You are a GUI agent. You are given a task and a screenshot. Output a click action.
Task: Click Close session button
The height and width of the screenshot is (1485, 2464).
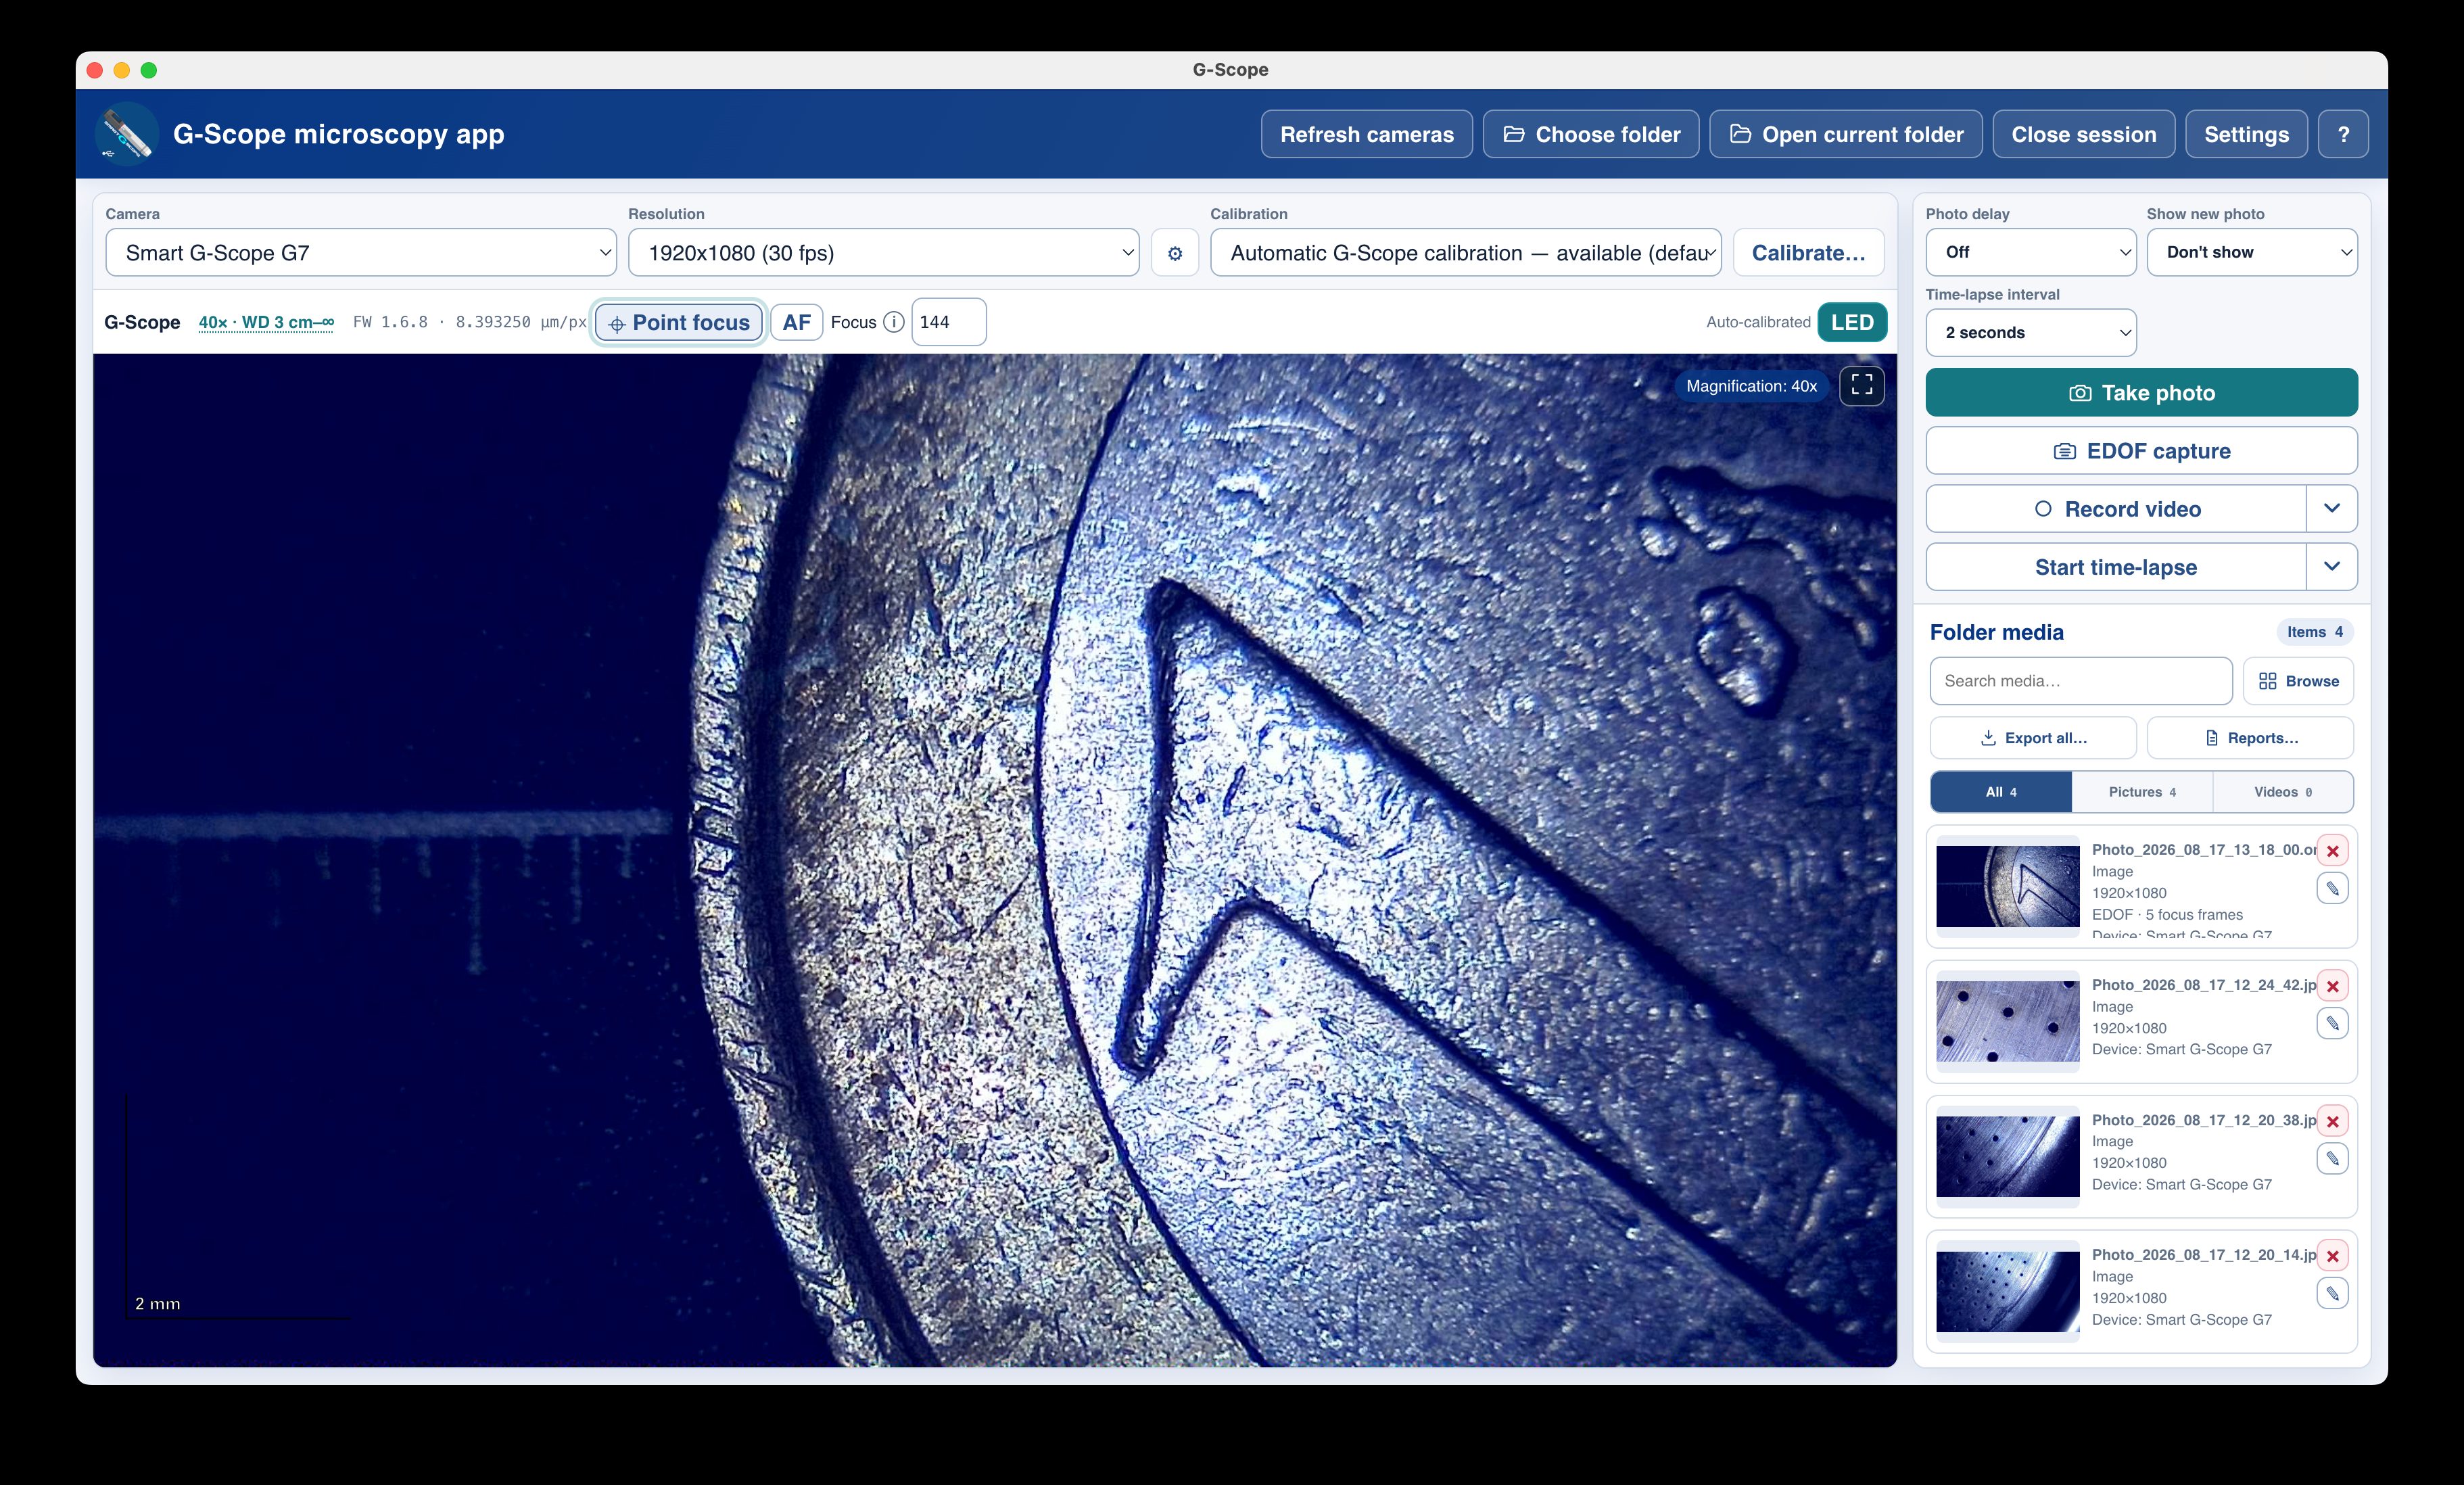2084,134
